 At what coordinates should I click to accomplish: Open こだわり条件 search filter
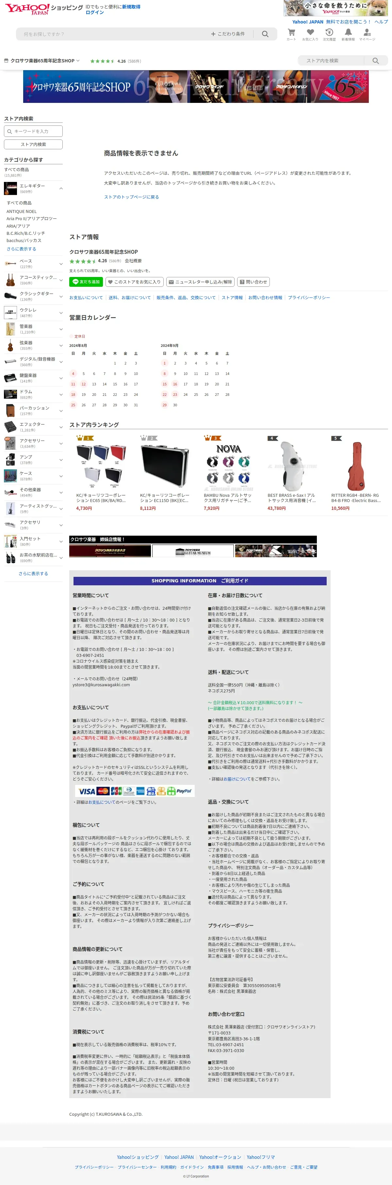[x=228, y=34]
